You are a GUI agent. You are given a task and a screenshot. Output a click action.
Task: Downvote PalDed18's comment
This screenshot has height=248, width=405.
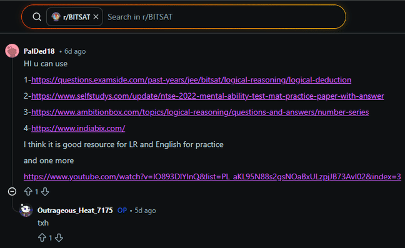45,192
